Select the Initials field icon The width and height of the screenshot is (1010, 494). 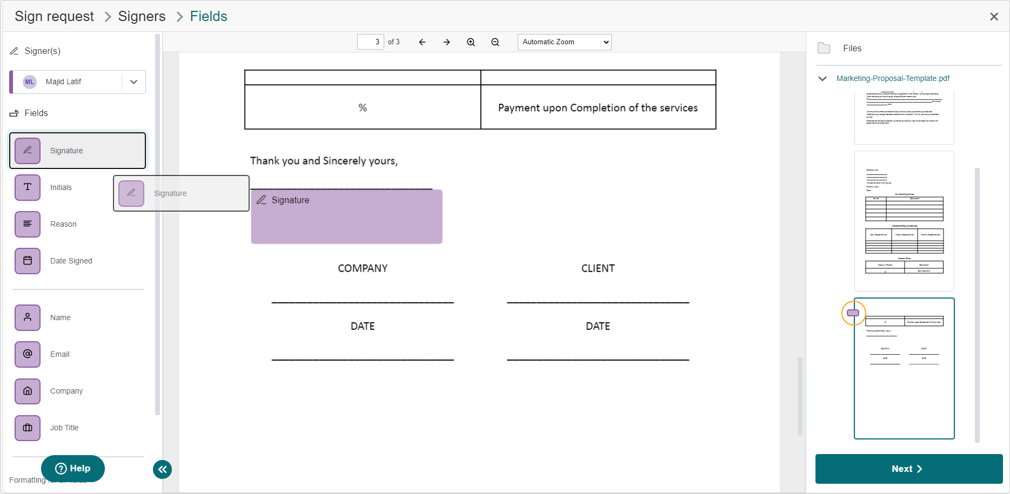tap(28, 187)
